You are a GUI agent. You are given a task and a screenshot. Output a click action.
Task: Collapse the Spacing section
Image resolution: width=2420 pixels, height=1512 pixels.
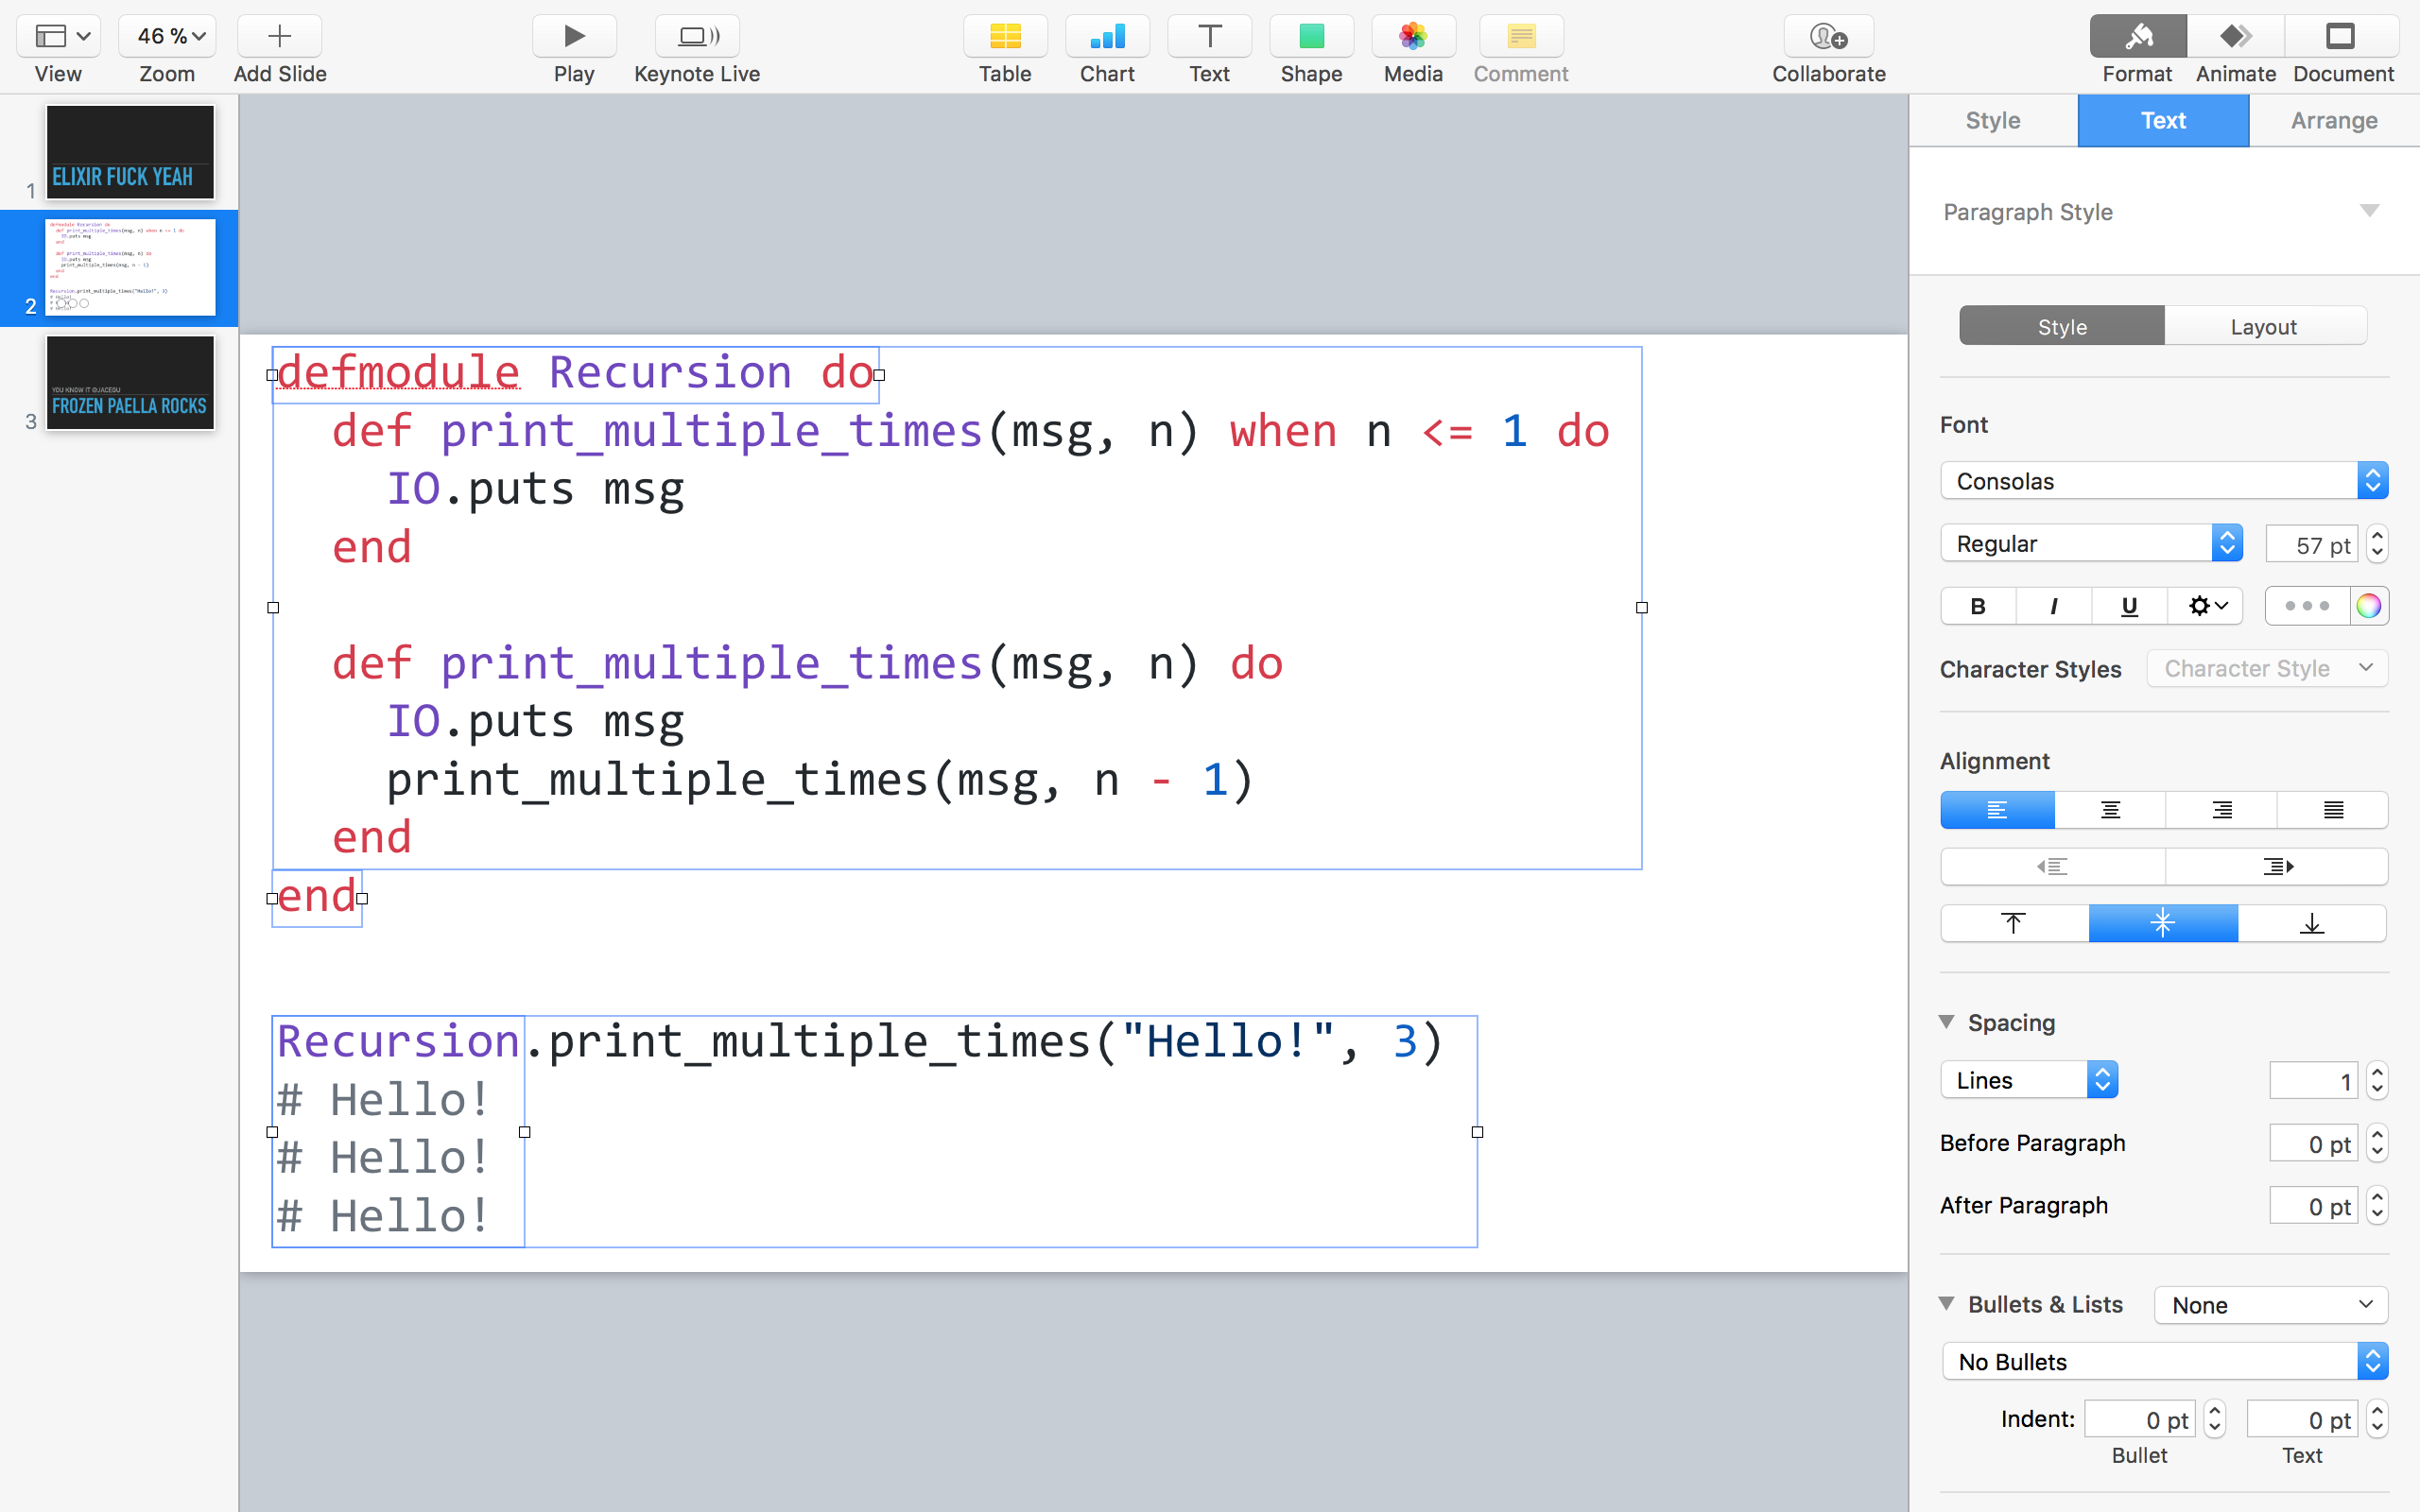1947,1022
